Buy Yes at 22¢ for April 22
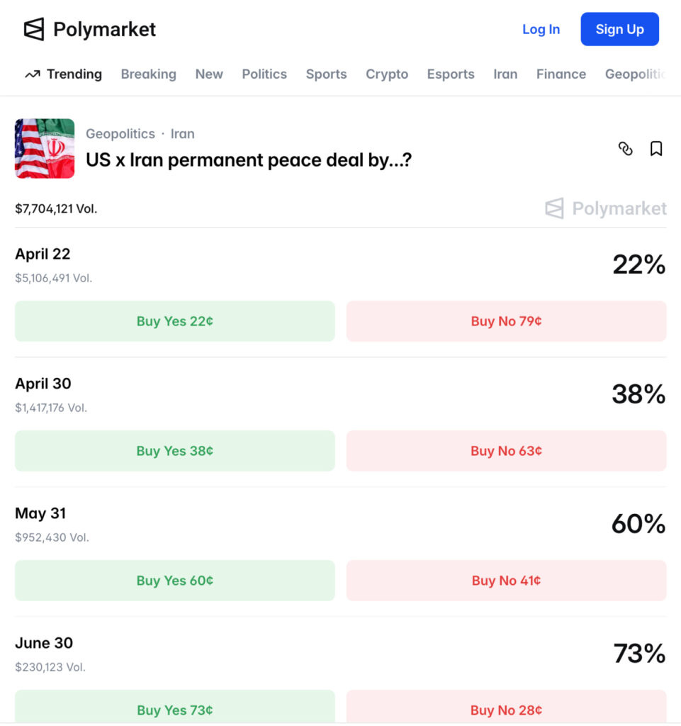This screenshot has height=726, width=681. click(x=175, y=321)
